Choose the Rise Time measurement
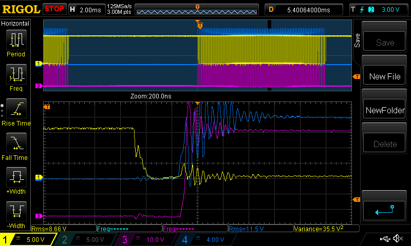The height and width of the screenshot is (246, 411). (x=16, y=112)
